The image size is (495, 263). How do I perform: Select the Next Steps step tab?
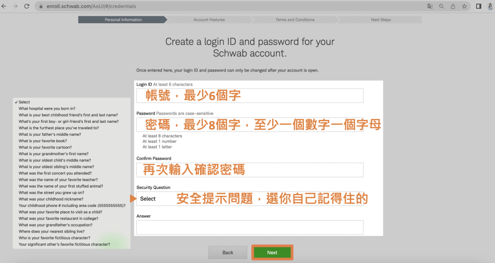(x=381, y=19)
